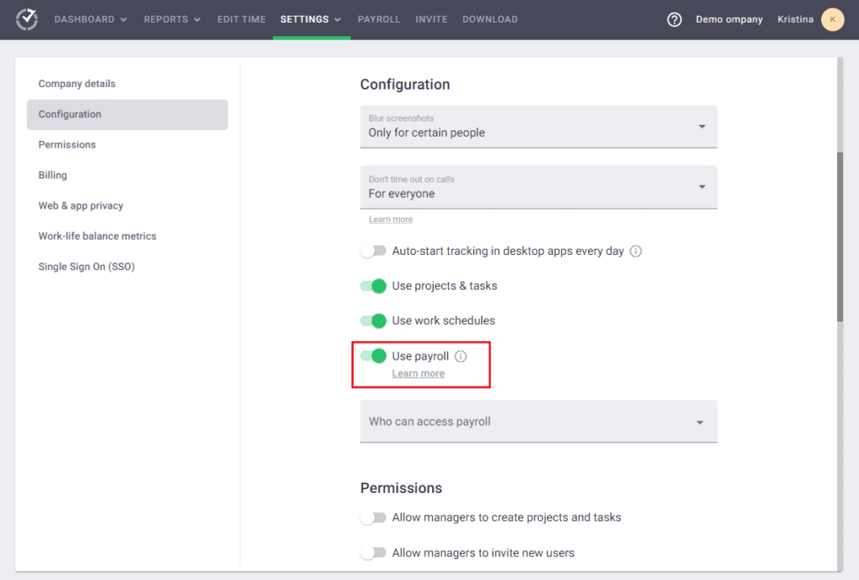
Task: Click the Learn more link under Use payroll
Action: click(418, 373)
